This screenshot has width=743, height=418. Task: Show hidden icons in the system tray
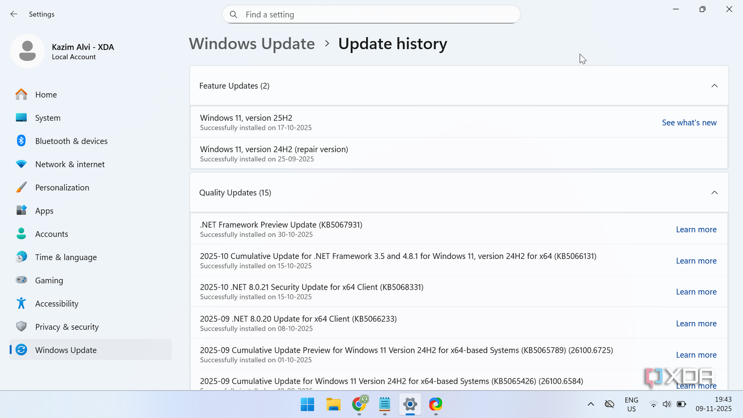click(x=590, y=404)
